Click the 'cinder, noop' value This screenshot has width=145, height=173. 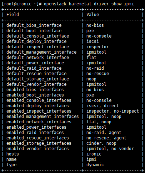(x=101, y=143)
